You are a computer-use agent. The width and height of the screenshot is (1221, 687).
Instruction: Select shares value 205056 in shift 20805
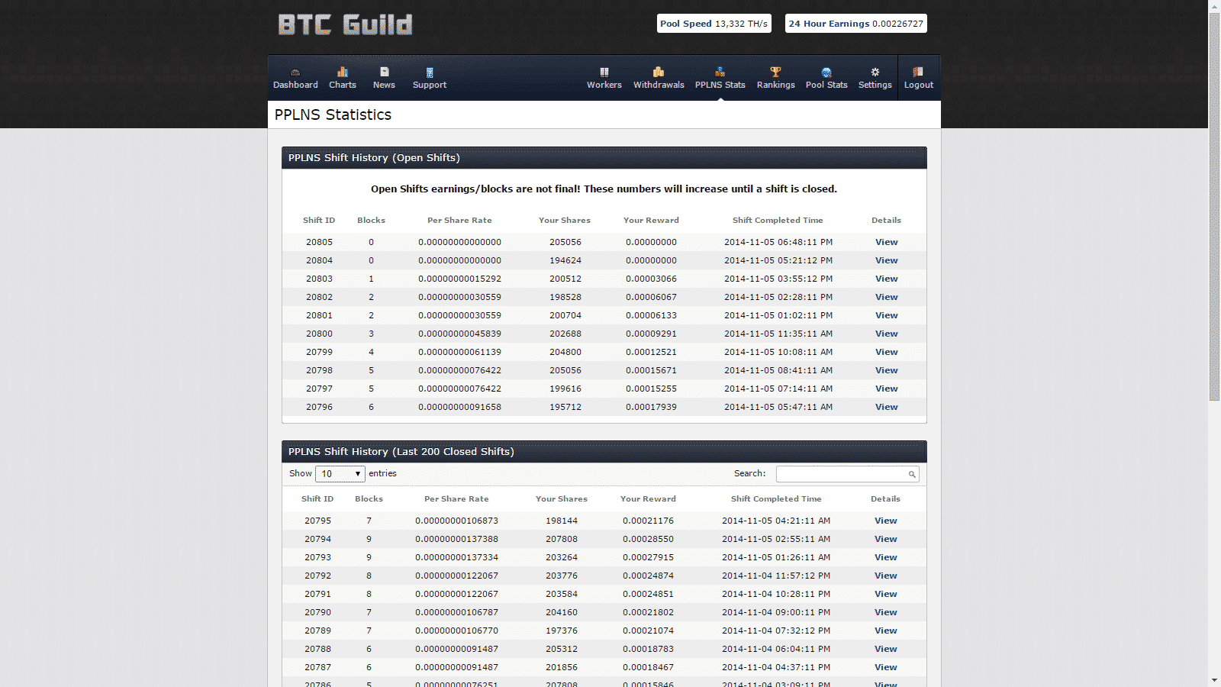coord(565,242)
